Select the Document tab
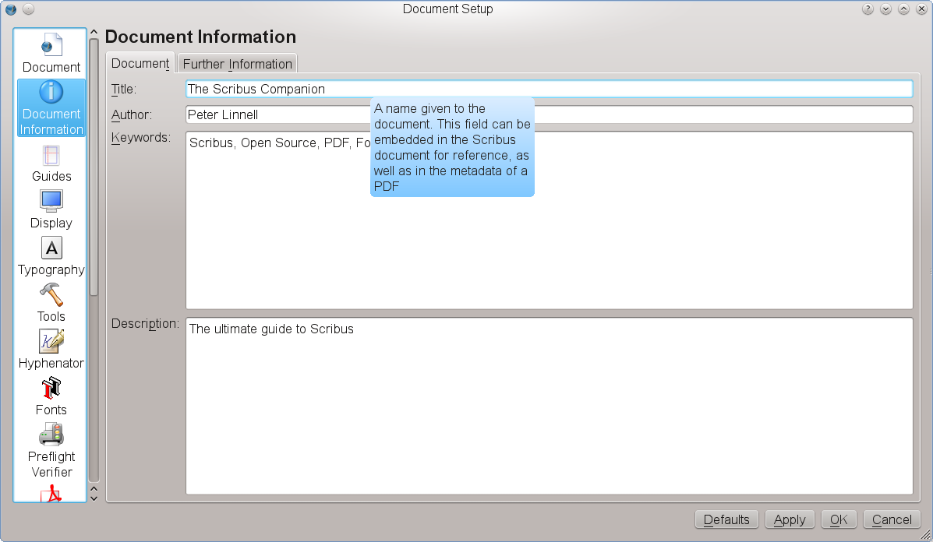This screenshot has height=542, width=933. click(140, 63)
